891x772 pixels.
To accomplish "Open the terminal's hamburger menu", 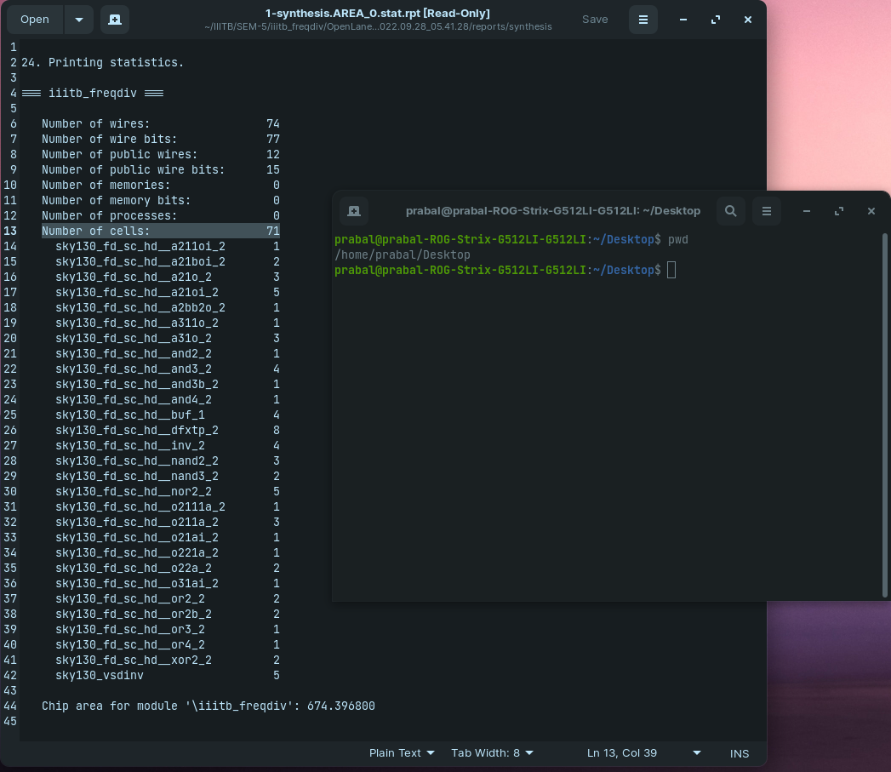I will pyautogui.click(x=766, y=210).
